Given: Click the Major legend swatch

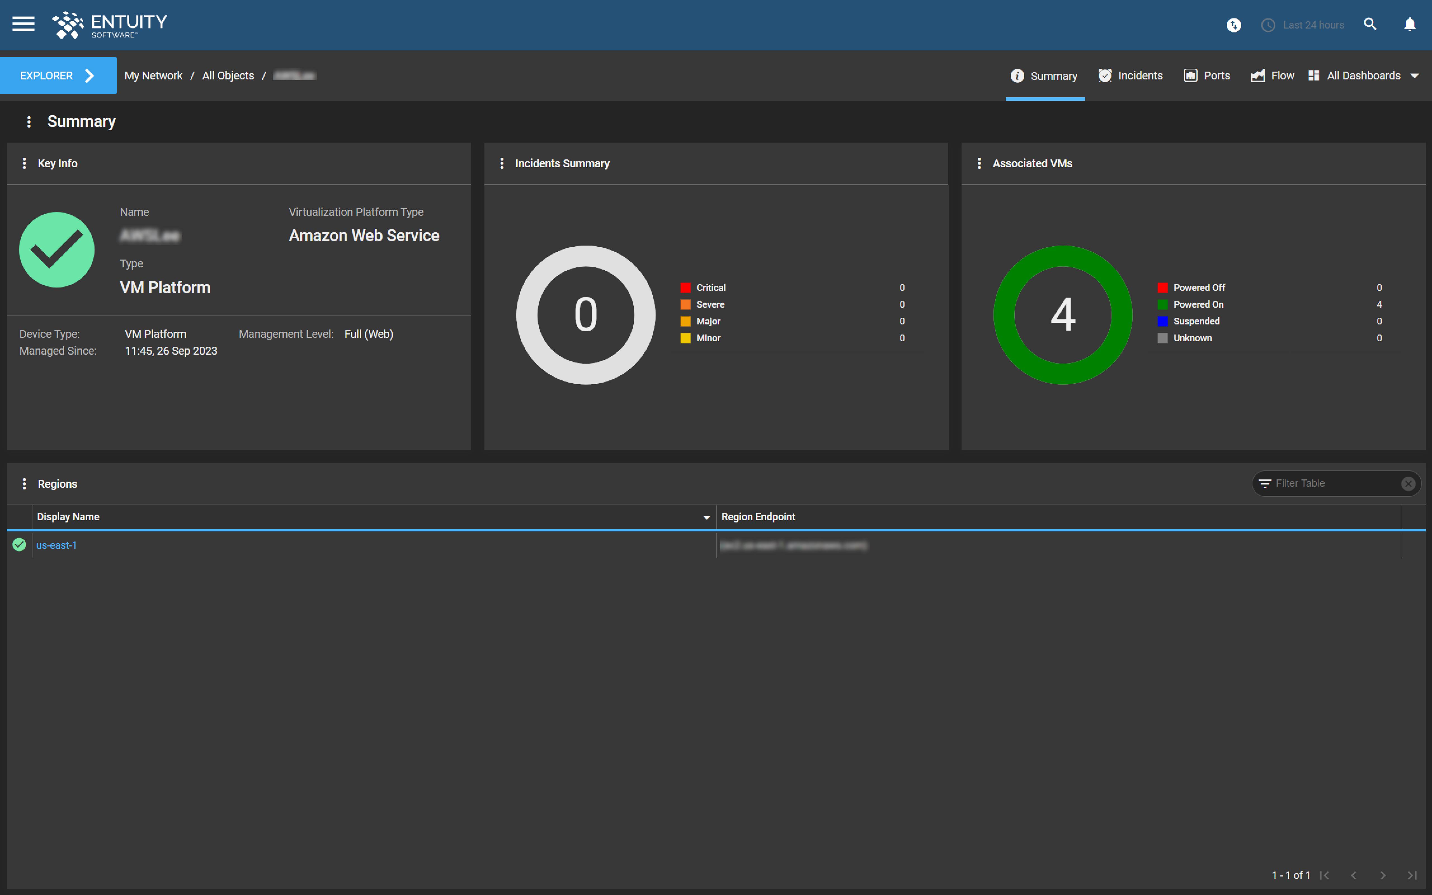Looking at the screenshot, I should click(685, 321).
